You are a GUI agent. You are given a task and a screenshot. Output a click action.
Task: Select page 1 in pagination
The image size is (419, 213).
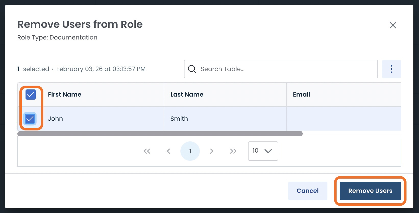(x=190, y=151)
